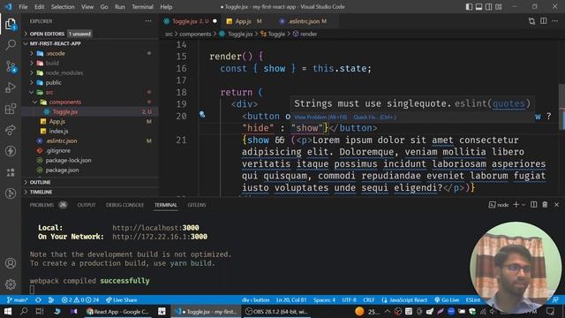Open .gitignore in file tree
The height and width of the screenshot is (318, 565).
(58, 150)
